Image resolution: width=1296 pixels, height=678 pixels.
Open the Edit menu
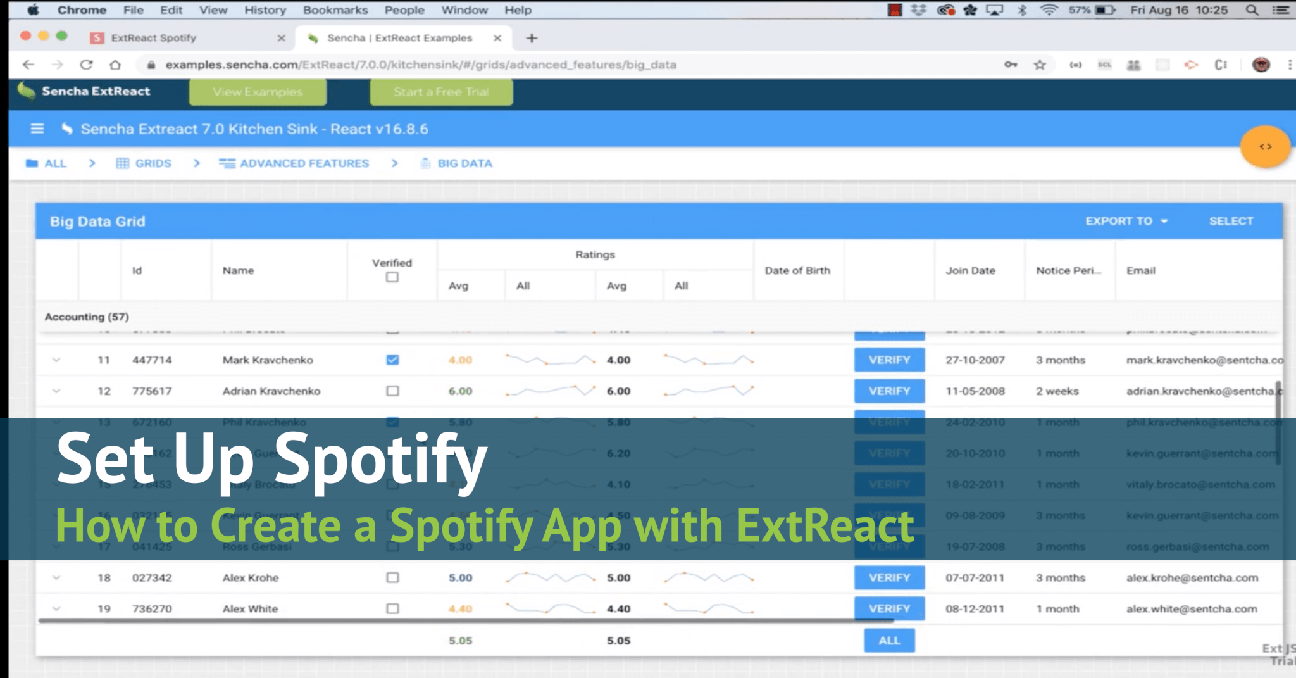tap(171, 10)
